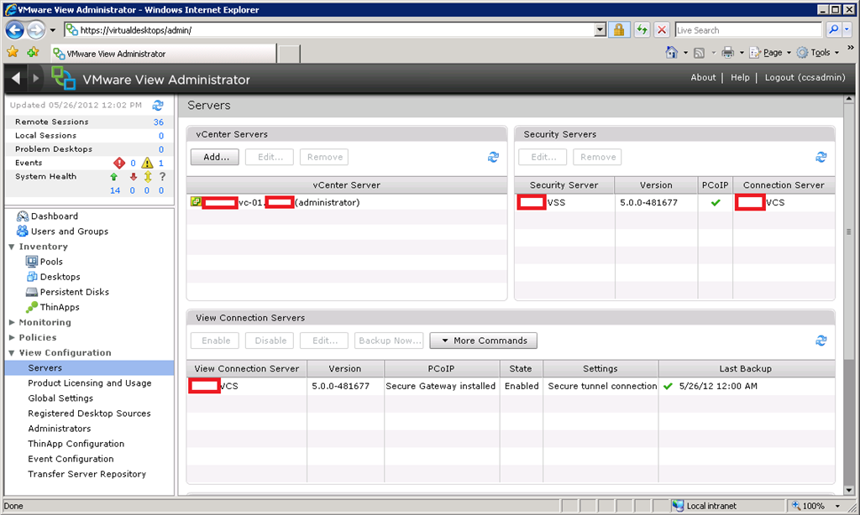Screen dimensions: 860x515
Task: Click the View Administrator back arrow
Action: (17, 78)
